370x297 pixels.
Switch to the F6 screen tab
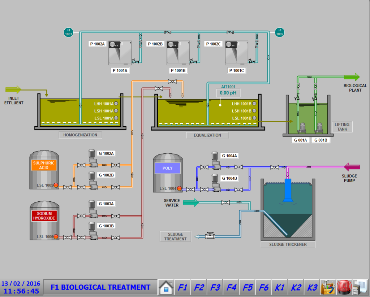coord(263,287)
